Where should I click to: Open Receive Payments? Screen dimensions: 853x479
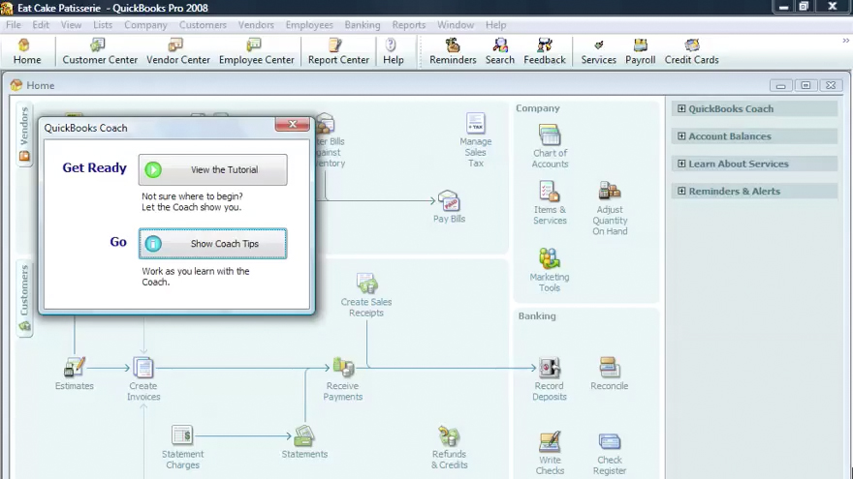pos(343,379)
